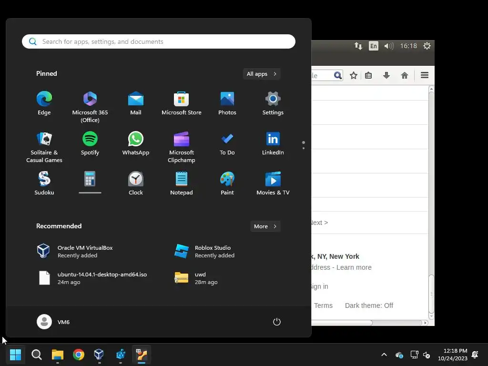Open Microsoft Store
Viewport: 488px width, 366px height.
182,104
